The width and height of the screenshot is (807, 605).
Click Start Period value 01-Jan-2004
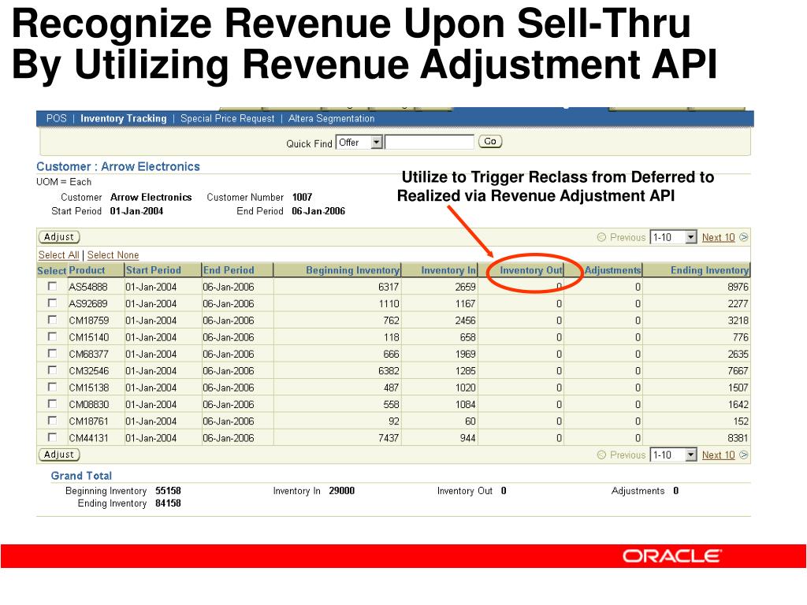(136, 211)
